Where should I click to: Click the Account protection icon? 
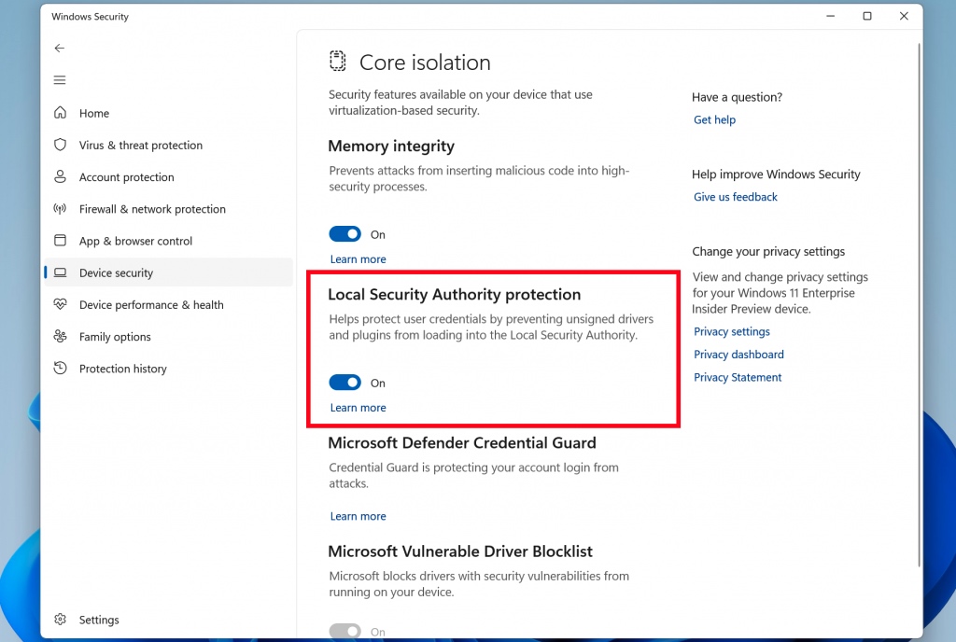pyautogui.click(x=58, y=176)
